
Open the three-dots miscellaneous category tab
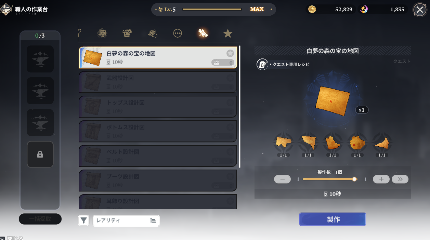[178, 33]
